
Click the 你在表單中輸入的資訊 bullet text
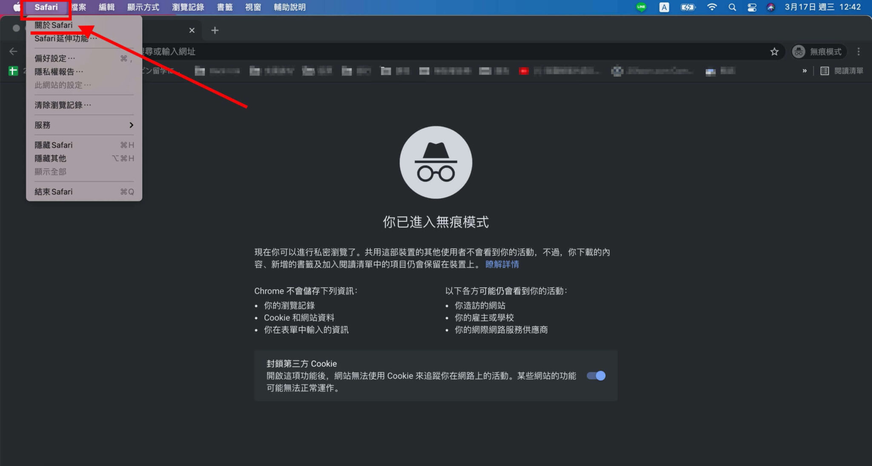306,330
